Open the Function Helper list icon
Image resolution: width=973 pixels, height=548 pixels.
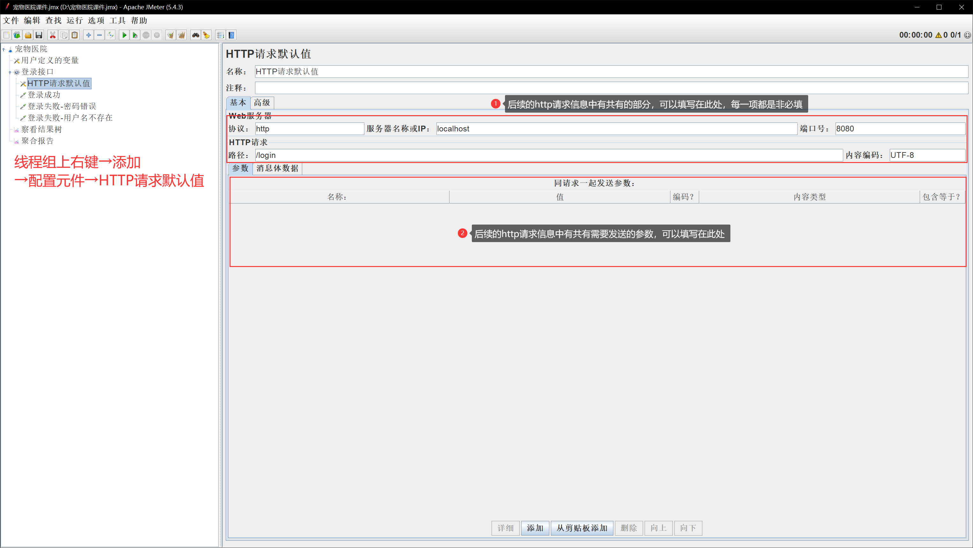point(220,35)
